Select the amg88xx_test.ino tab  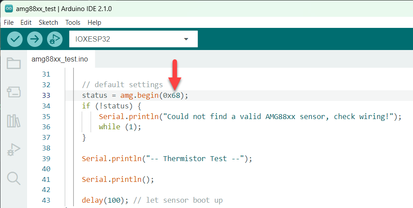point(60,59)
